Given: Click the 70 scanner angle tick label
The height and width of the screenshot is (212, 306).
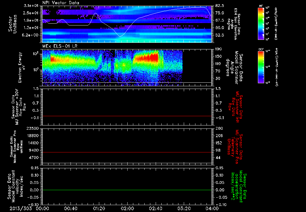Looking at the screenshot, I should click(x=218, y=71).
